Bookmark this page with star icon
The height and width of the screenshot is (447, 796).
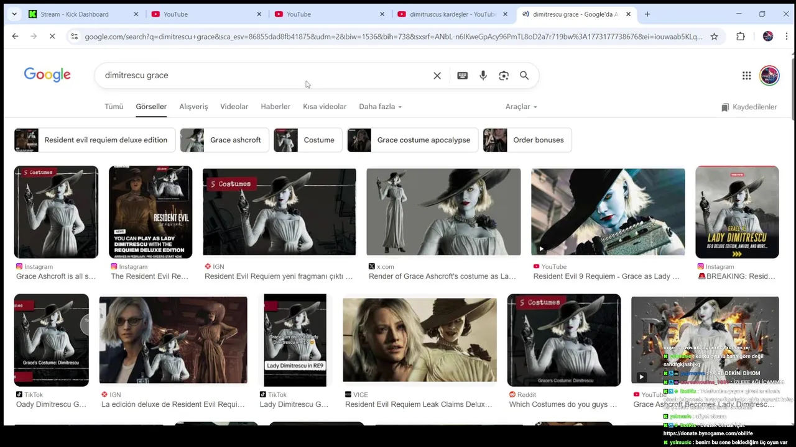click(714, 37)
